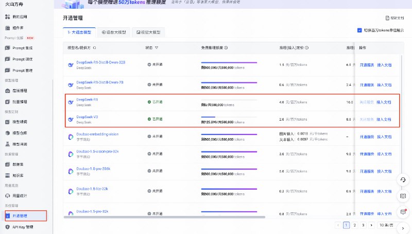Go to page 3
The width and height of the screenshot is (412, 234).
363,225
